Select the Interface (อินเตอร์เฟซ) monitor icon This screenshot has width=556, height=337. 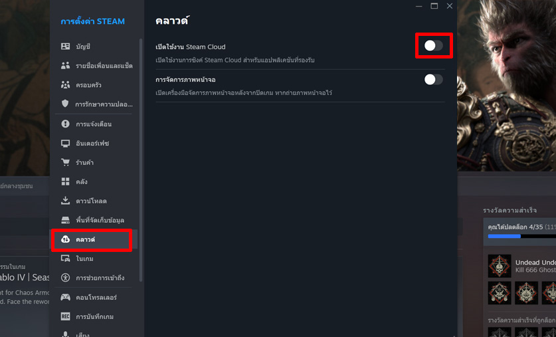tap(65, 143)
